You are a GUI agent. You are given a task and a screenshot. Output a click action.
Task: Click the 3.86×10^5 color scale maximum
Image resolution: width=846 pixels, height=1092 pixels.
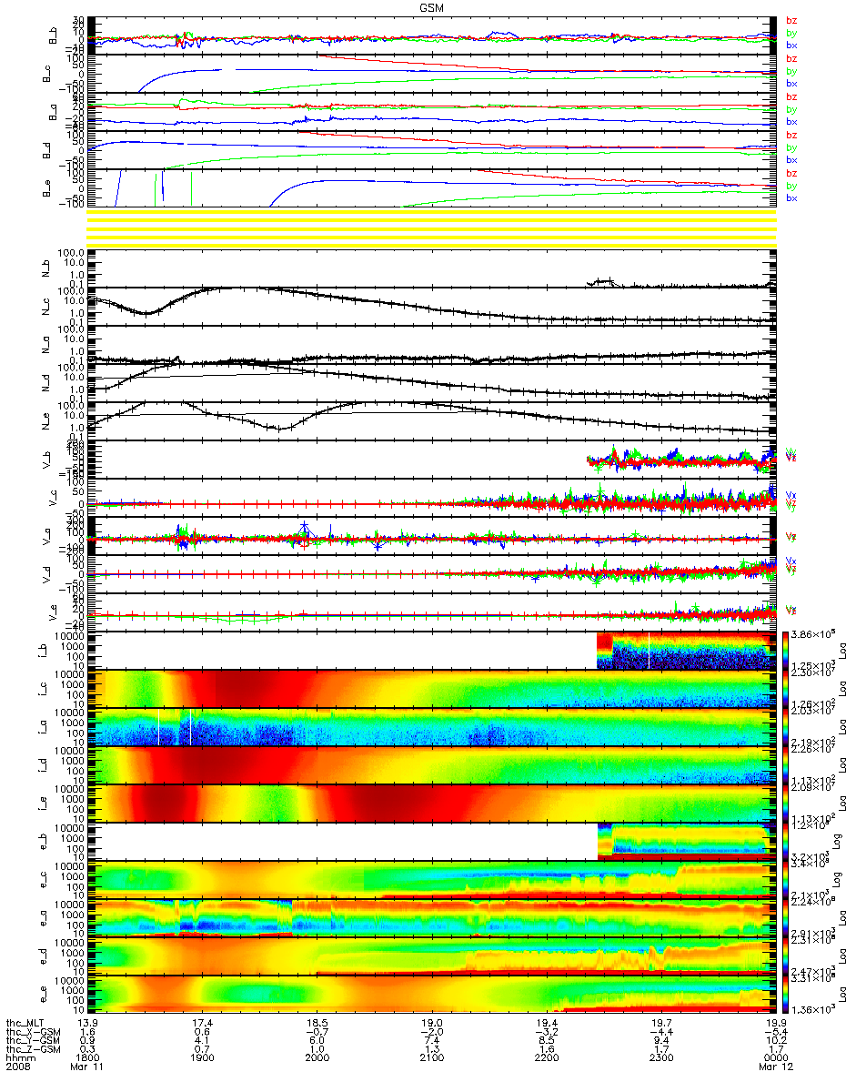(813, 633)
